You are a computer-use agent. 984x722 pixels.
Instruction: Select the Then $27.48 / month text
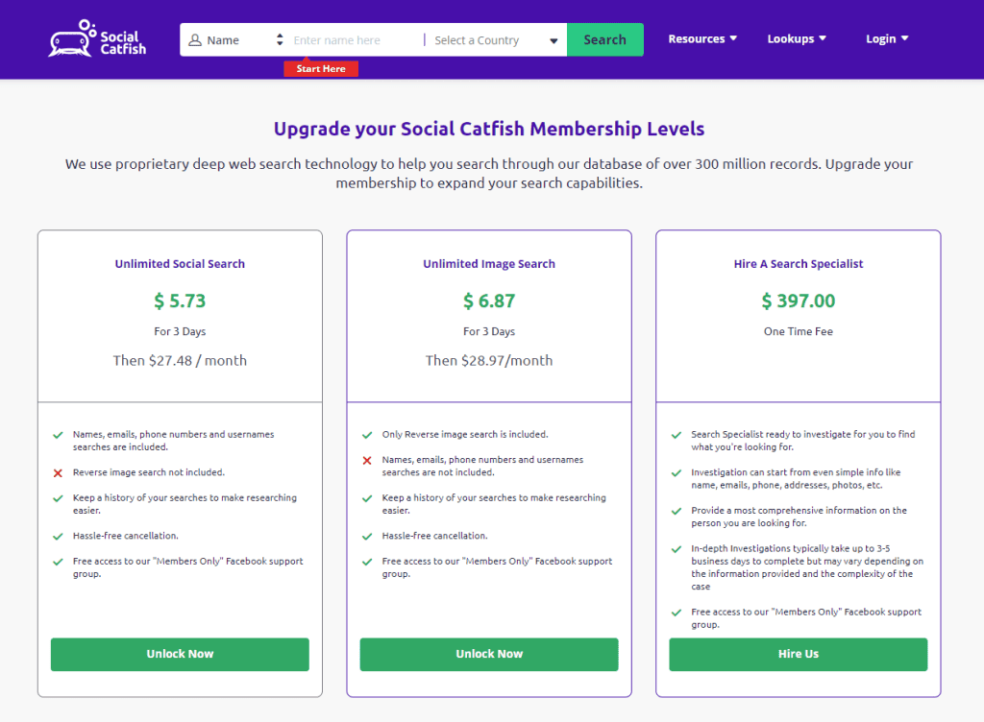pyautogui.click(x=180, y=360)
